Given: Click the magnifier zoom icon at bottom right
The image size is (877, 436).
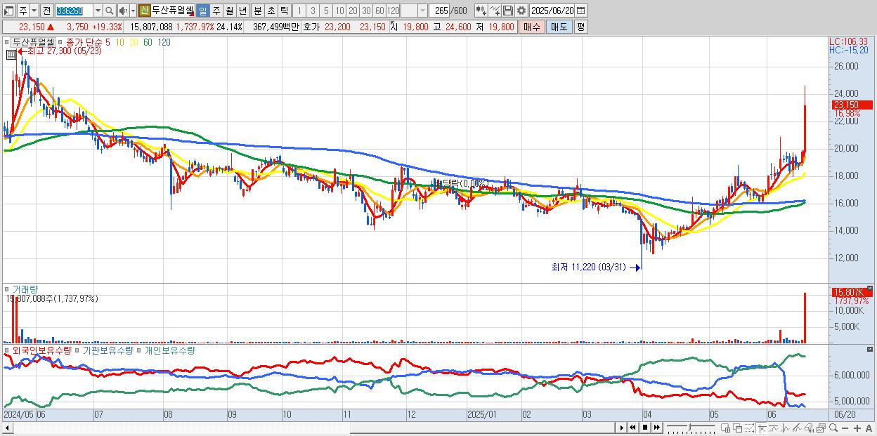Looking at the screenshot, I should coord(833,428).
